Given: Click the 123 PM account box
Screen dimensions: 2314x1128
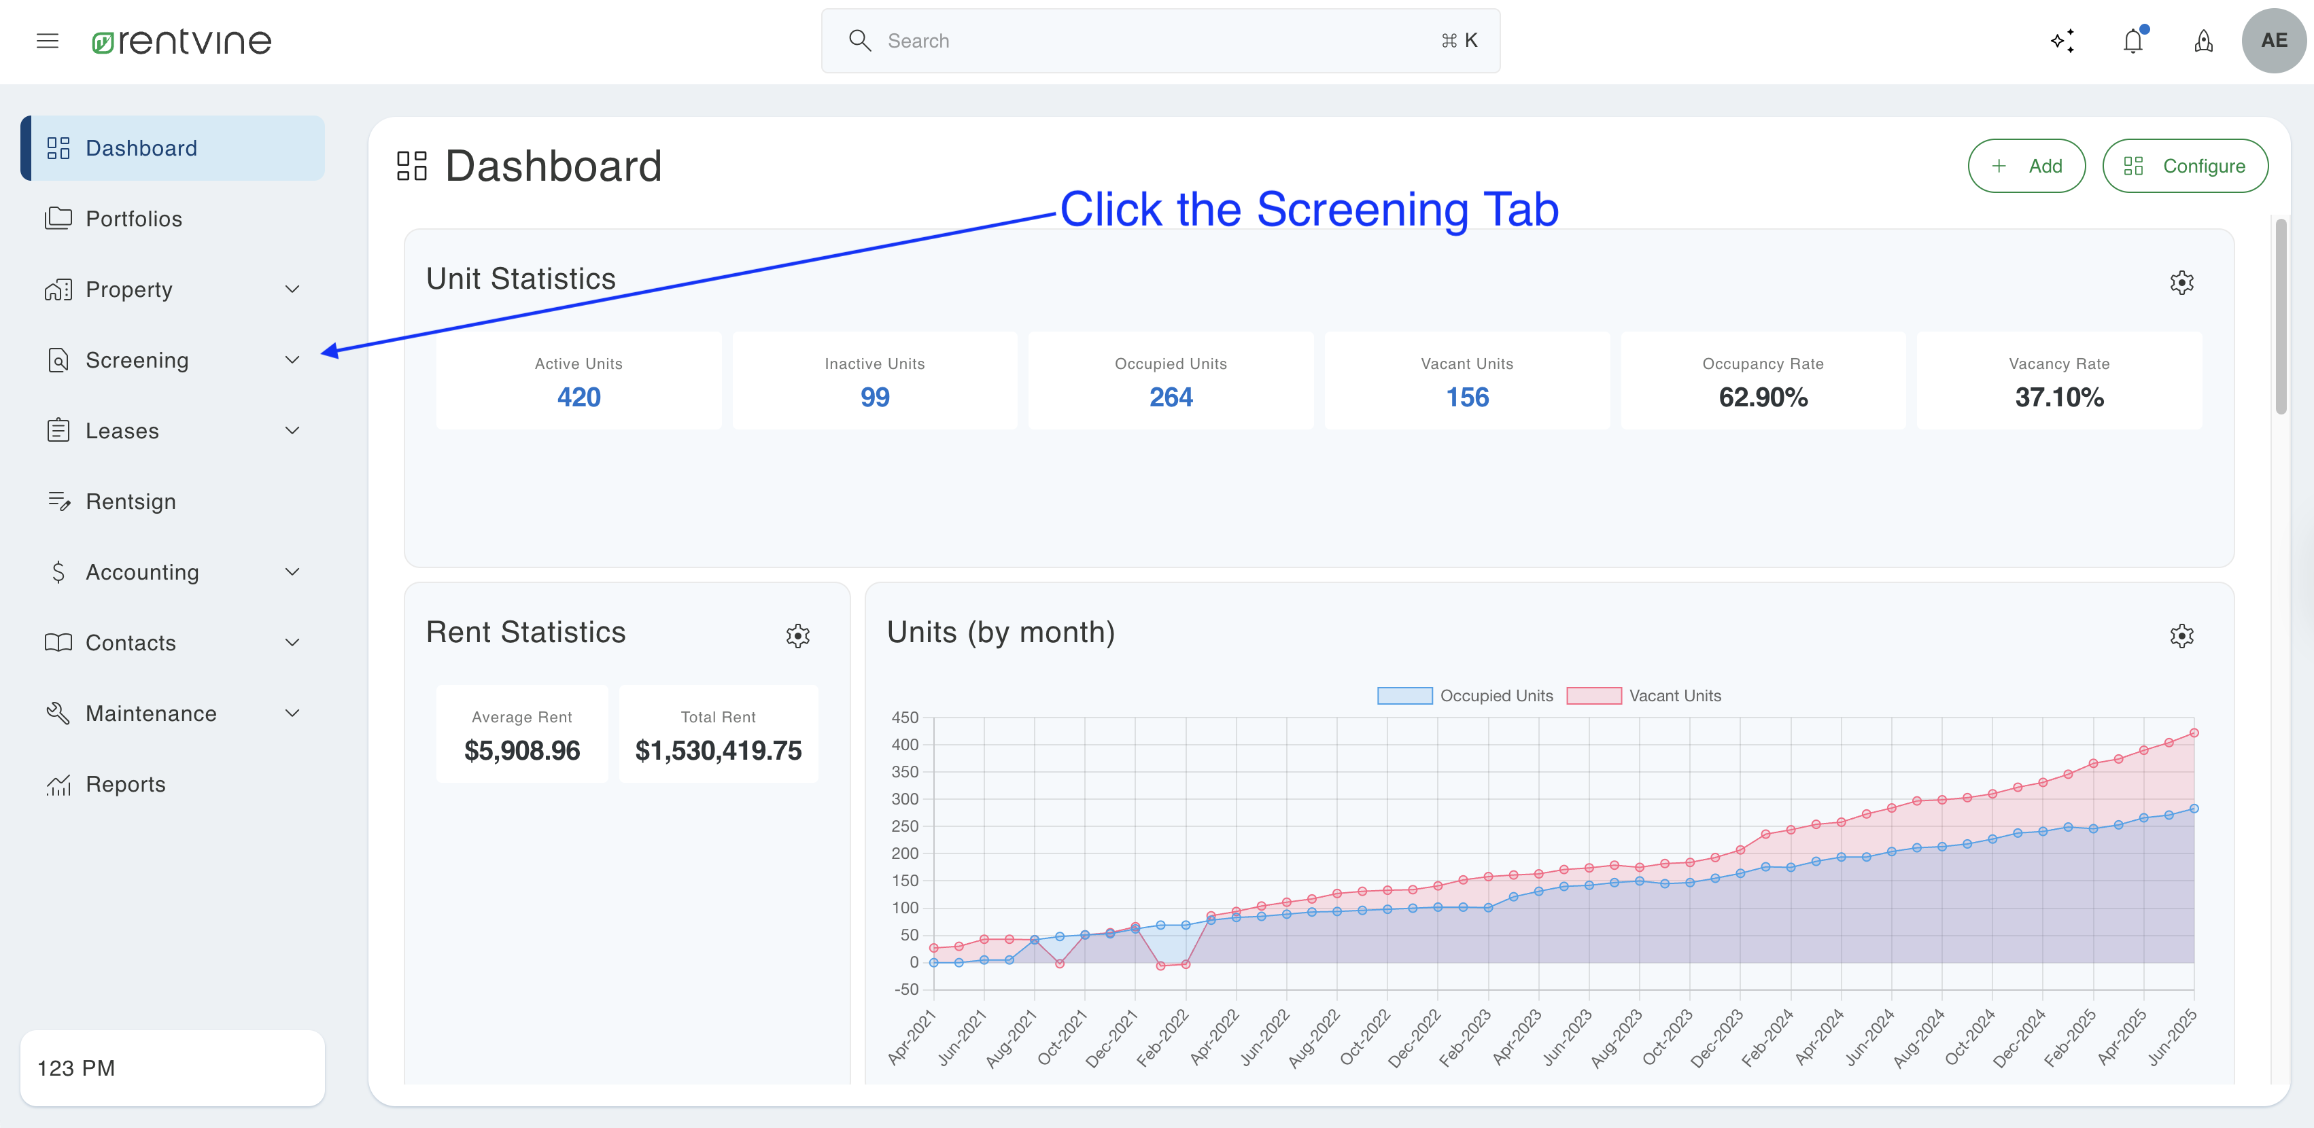Looking at the screenshot, I should click(173, 1068).
